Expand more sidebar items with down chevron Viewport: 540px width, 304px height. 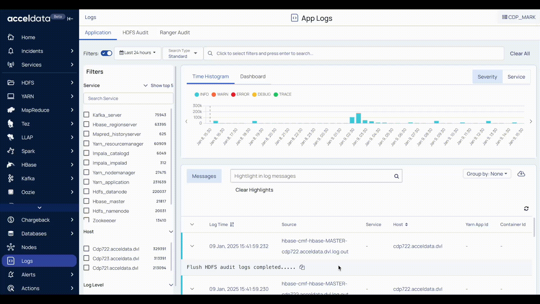click(x=39, y=208)
